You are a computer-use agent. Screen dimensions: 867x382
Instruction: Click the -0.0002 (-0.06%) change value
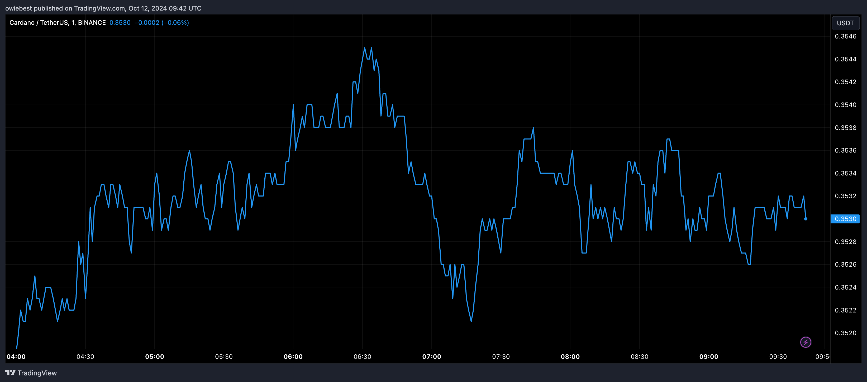pyautogui.click(x=161, y=22)
